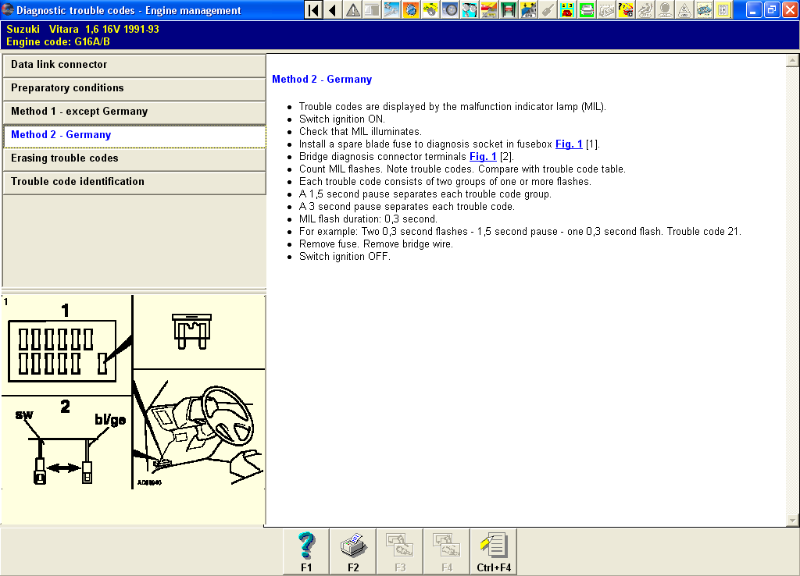Viewport: 800px width, 576px height.
Task: Click the bright green toolbar icon
Action: 586,9
